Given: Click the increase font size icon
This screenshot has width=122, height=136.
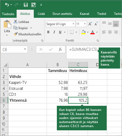Looking at the screenshot, I should 90,24.
